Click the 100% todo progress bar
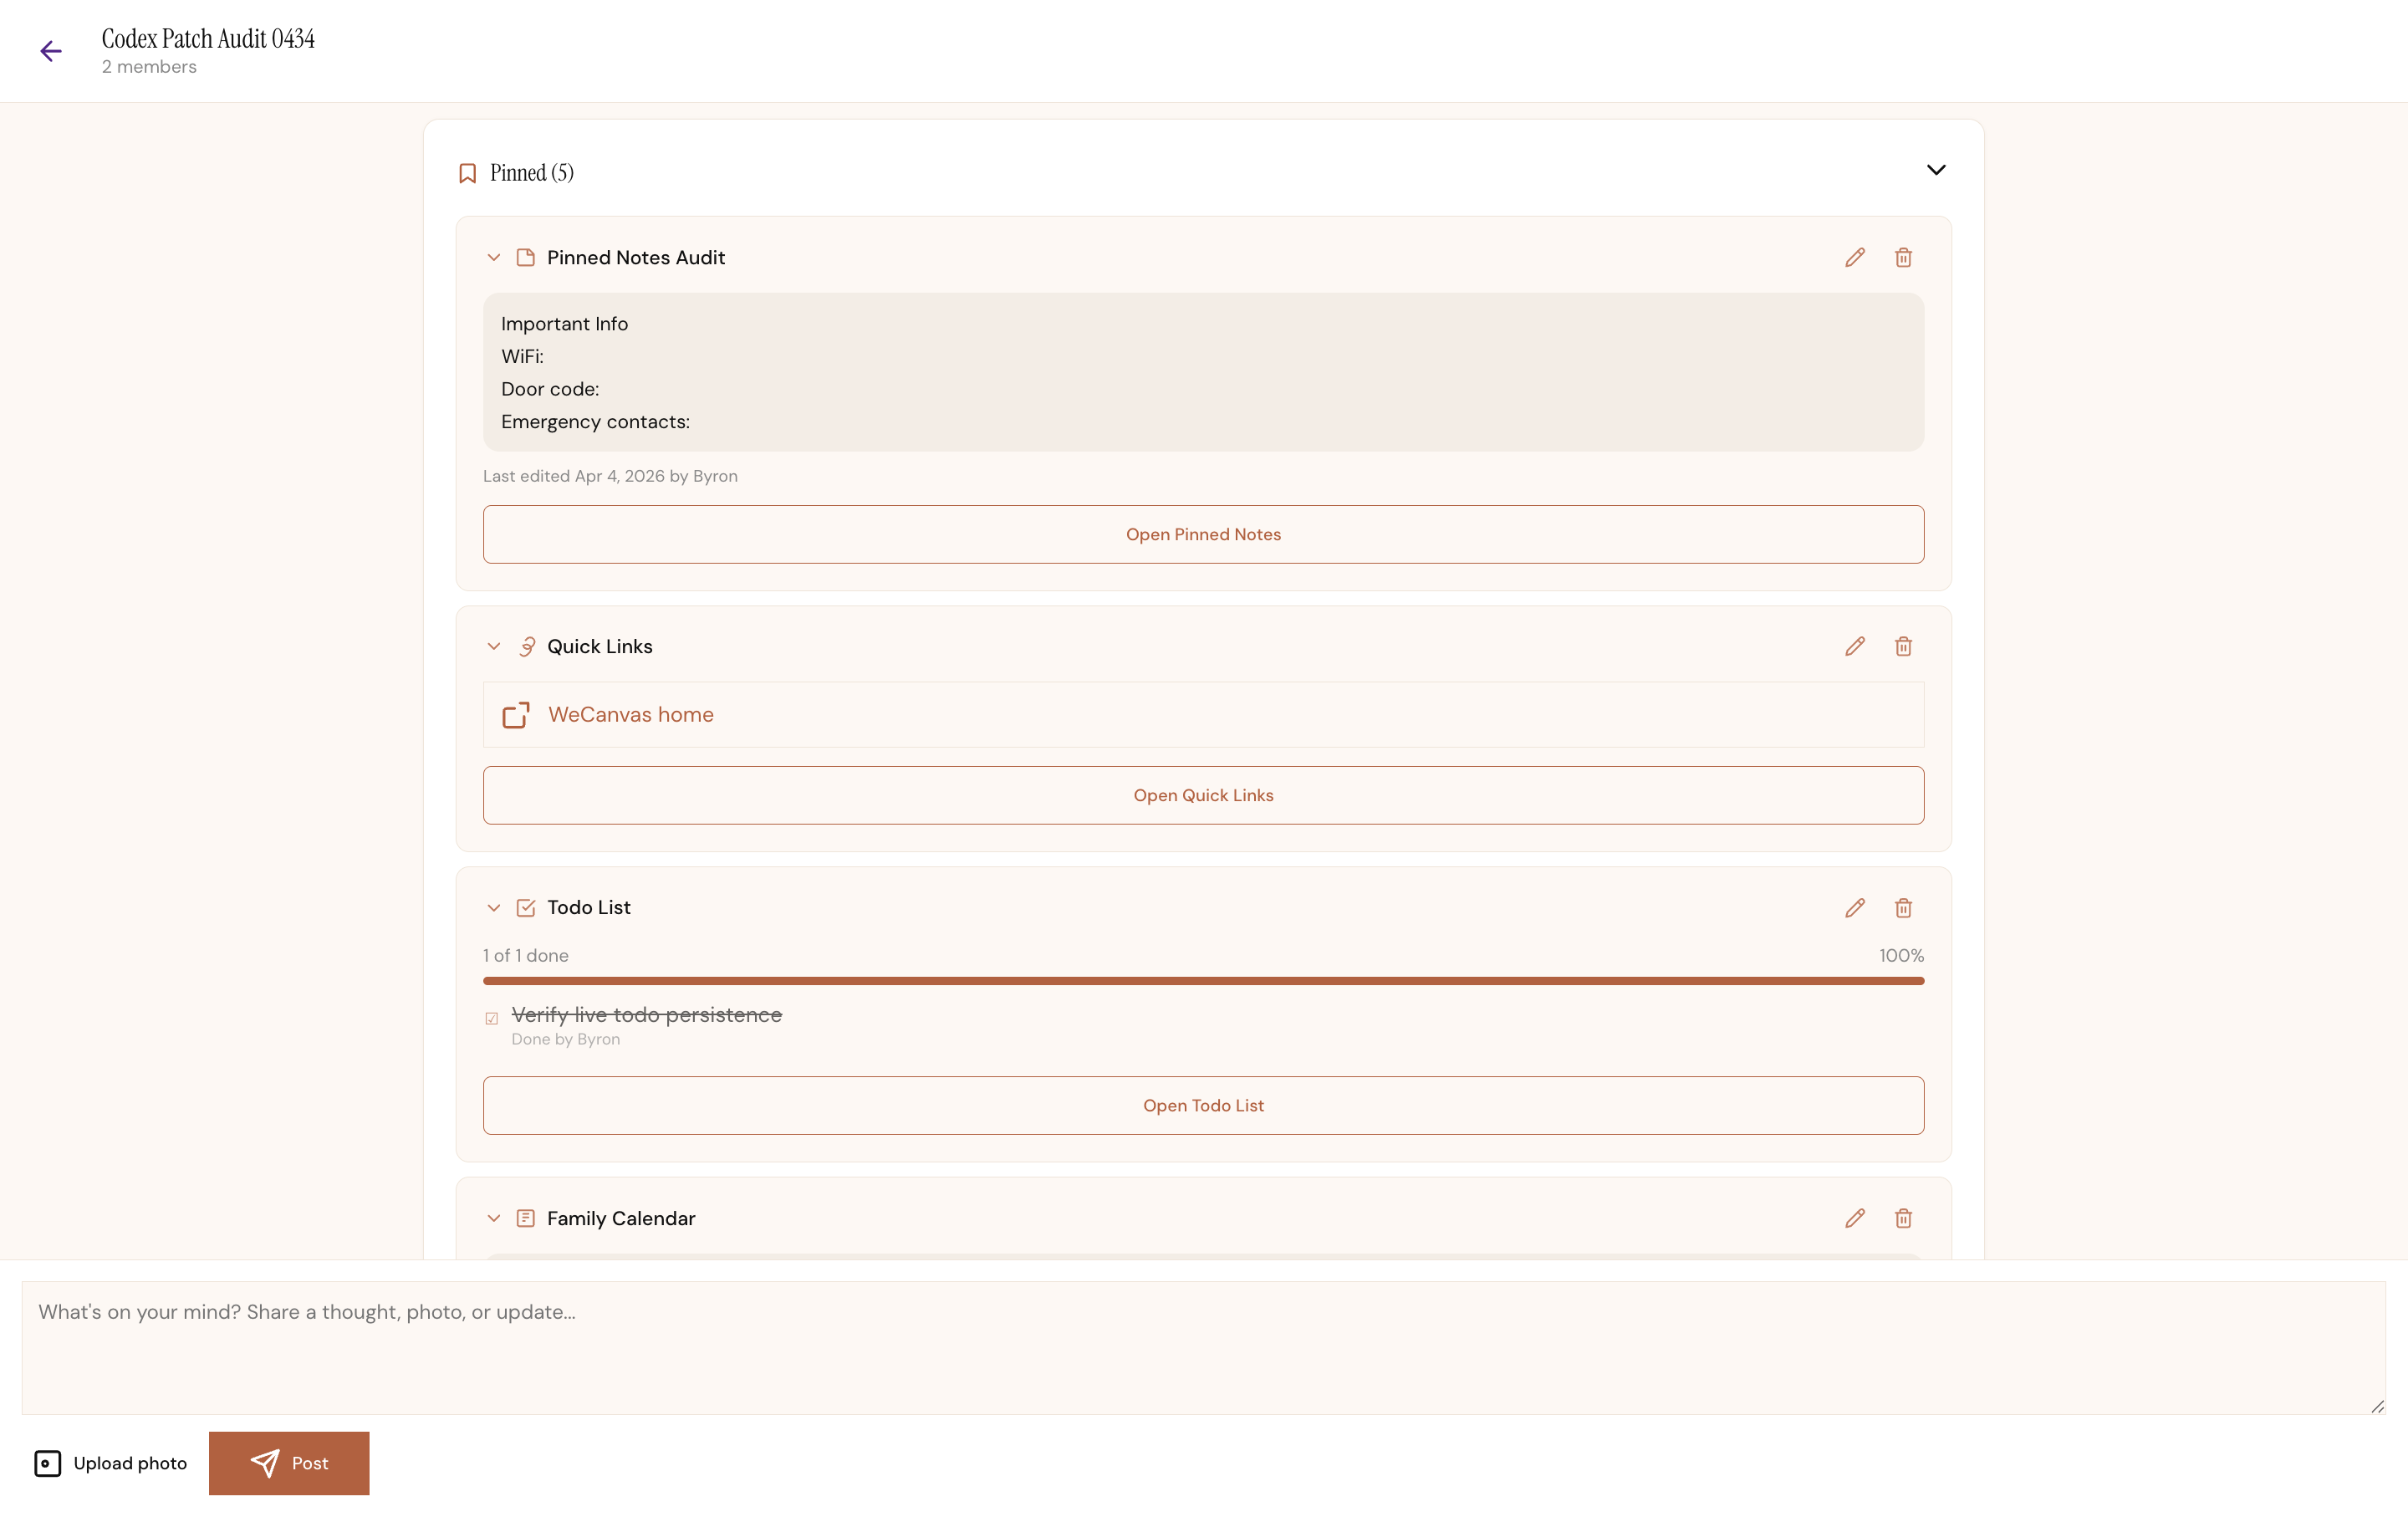The width and height of the screenshot is (2408, 1517). [1203, 981]
